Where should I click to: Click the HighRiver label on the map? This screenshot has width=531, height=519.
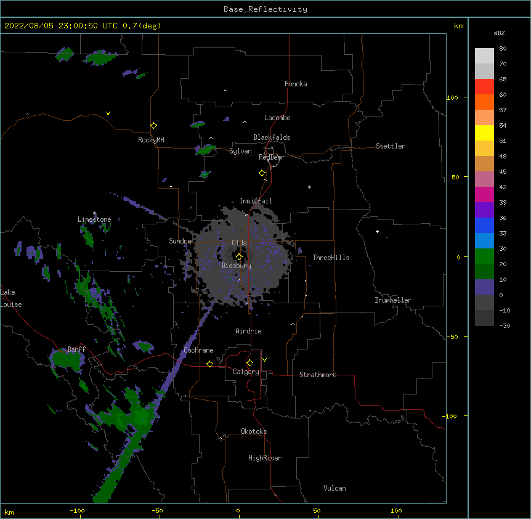tap(265, 458)
